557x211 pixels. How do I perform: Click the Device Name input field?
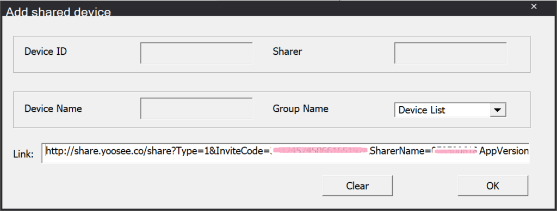coord(196,108)
